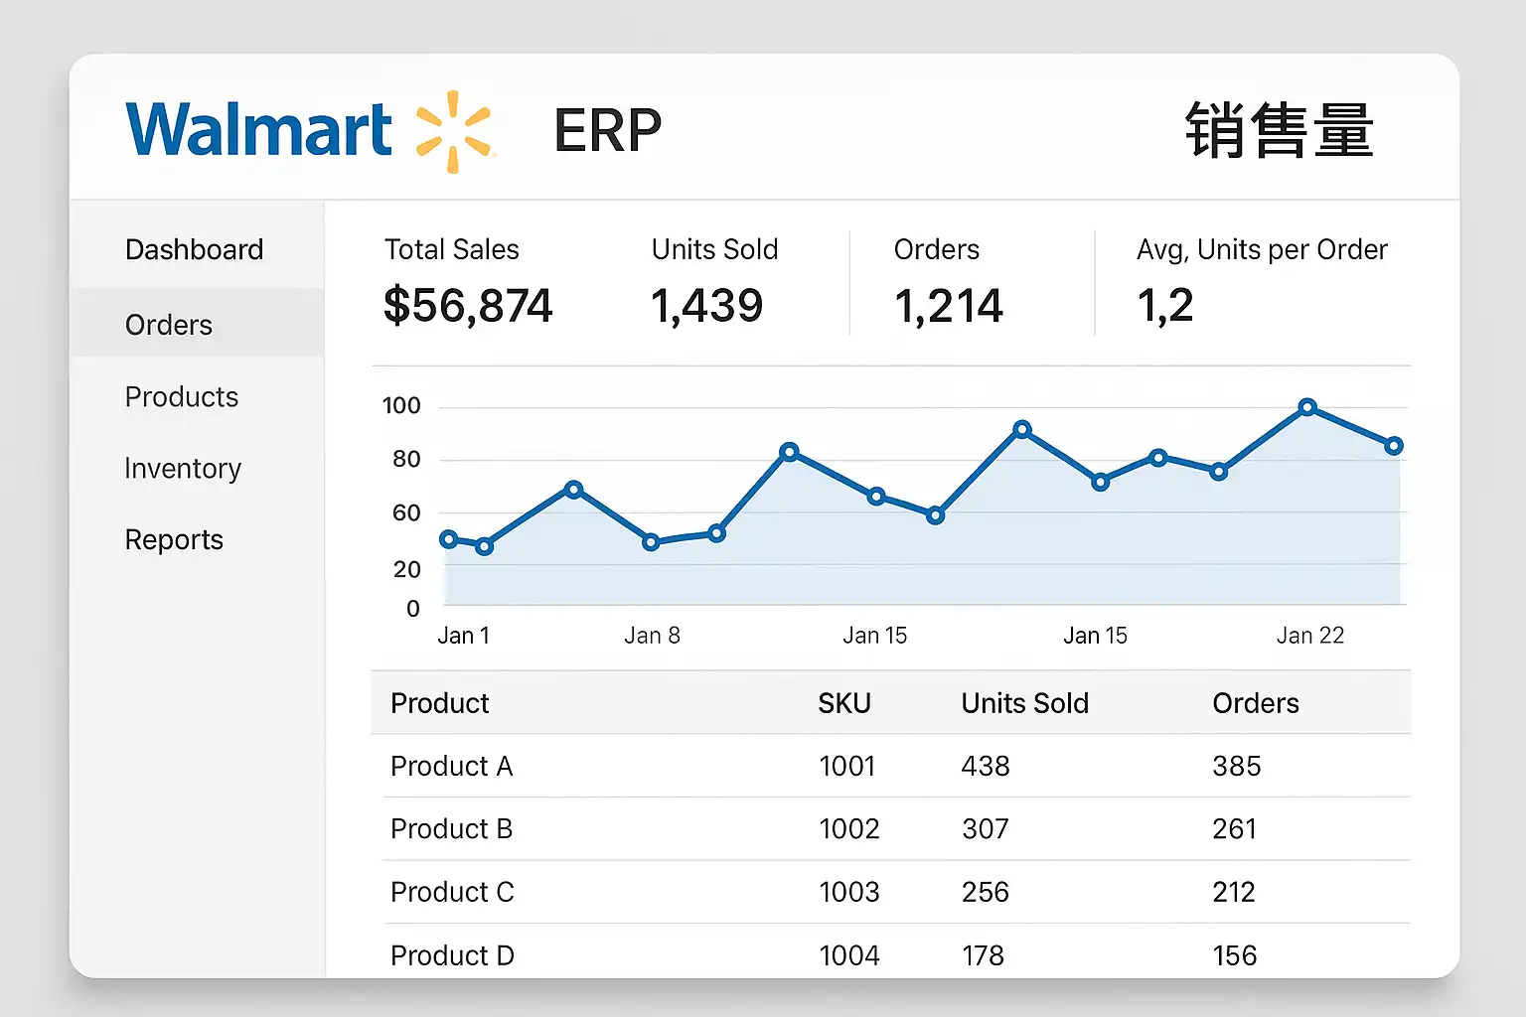Navigate to Inventory in the sidebar
This screenshot has height=1017, width=1526.
tap(183, 469)
